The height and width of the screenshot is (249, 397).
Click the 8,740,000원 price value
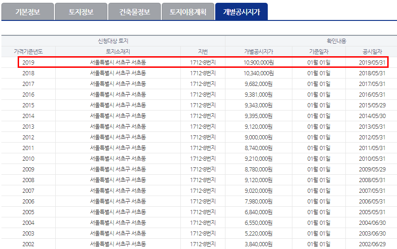click(258, 148)
